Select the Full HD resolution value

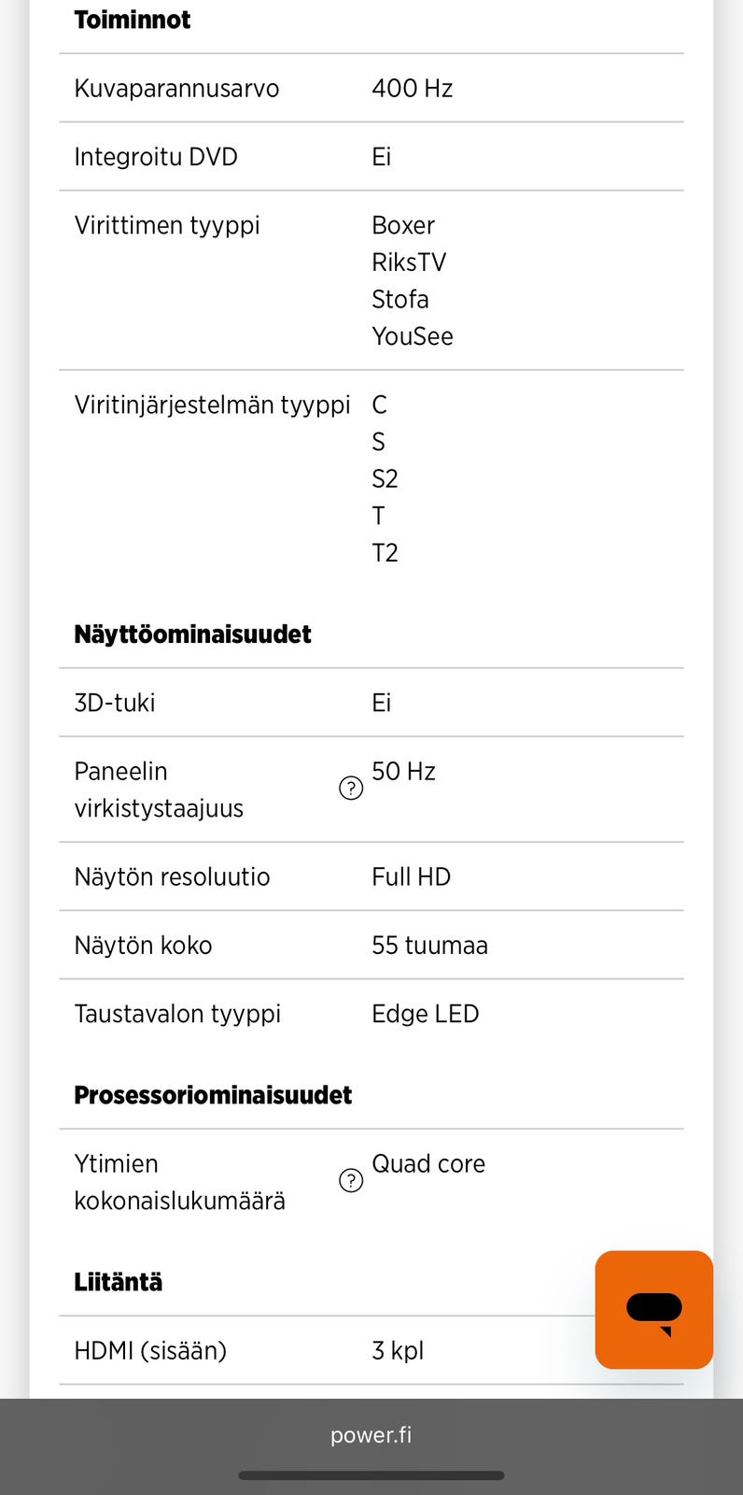(x=411, y=877)
